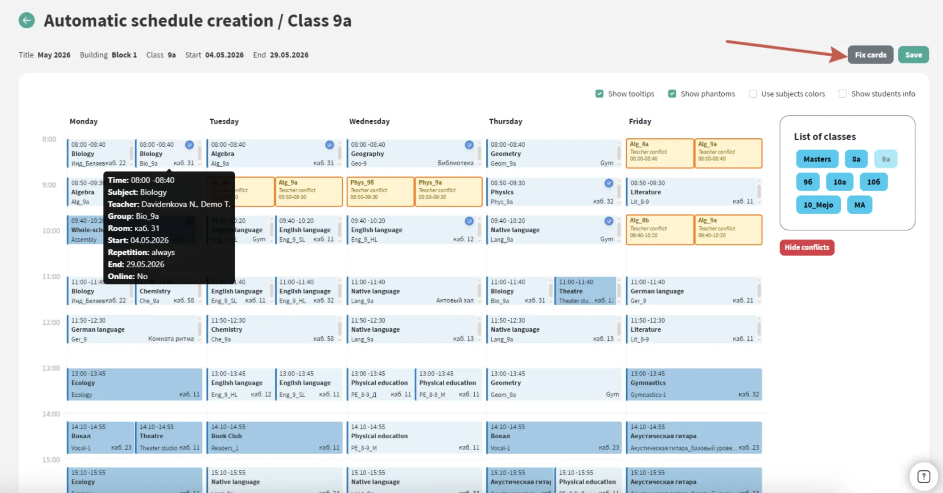This screenshot has width=943, height=493.
Task: Click pin icon on Wednesday Geography card
Action: [469, 145]
